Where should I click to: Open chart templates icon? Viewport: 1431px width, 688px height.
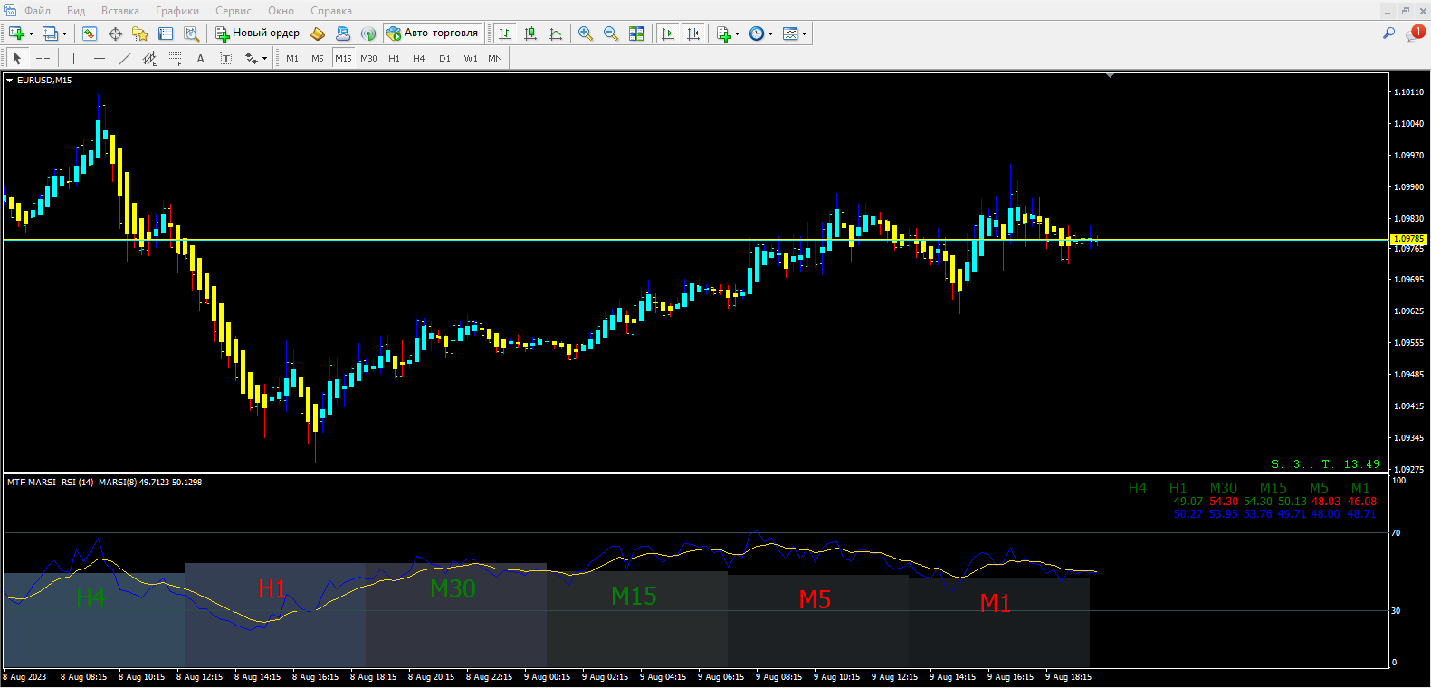tap(790, 33)
